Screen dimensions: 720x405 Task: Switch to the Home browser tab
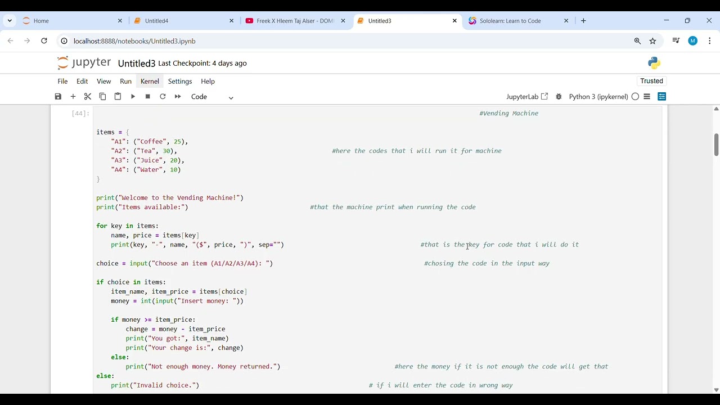coord(73,21)
